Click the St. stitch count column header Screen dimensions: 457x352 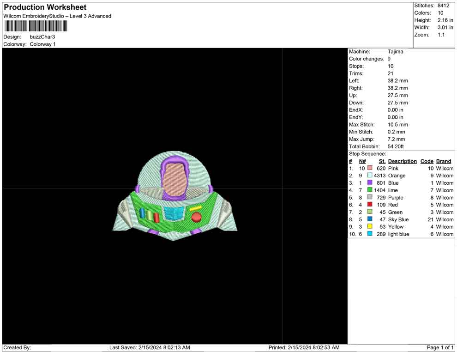[x=382, y=161]
